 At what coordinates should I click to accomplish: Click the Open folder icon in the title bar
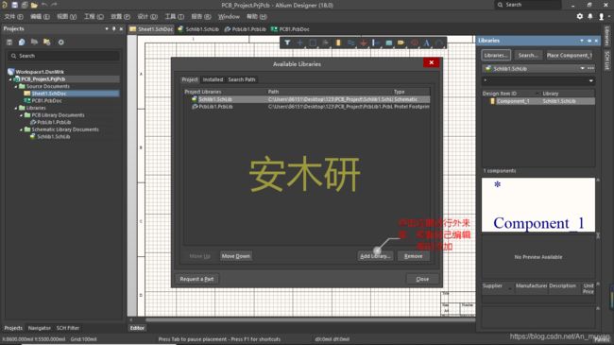coord(34,5)
